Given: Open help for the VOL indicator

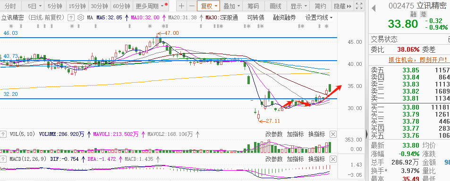Looking at the screenshot, I should [x=3, y=134].
